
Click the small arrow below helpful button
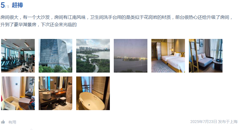[x=31, y=129]
